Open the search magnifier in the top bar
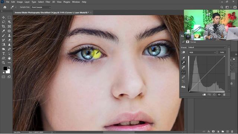Screen dimensions: 238x134 click(x=222, y=7)
